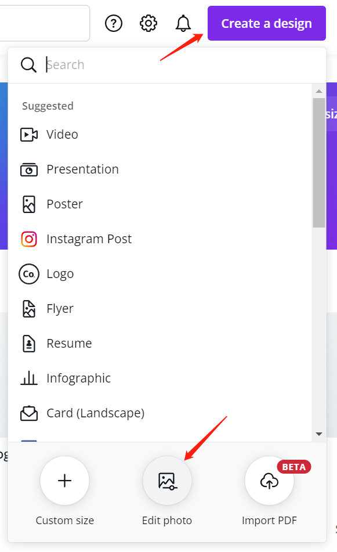The image size is (337, 552).
Task: Choose Logo design type
Action: pyautogui.click(x=60, y=274)
